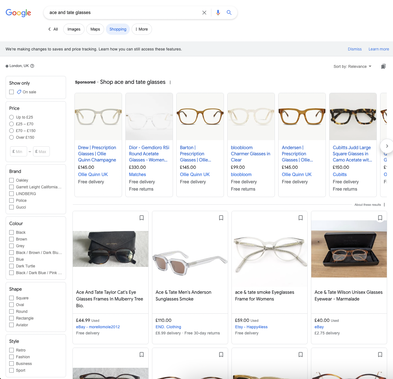Check the LINDBERG brand filter
The height and width of the screenshot is (379, 393).
(11, 194)
